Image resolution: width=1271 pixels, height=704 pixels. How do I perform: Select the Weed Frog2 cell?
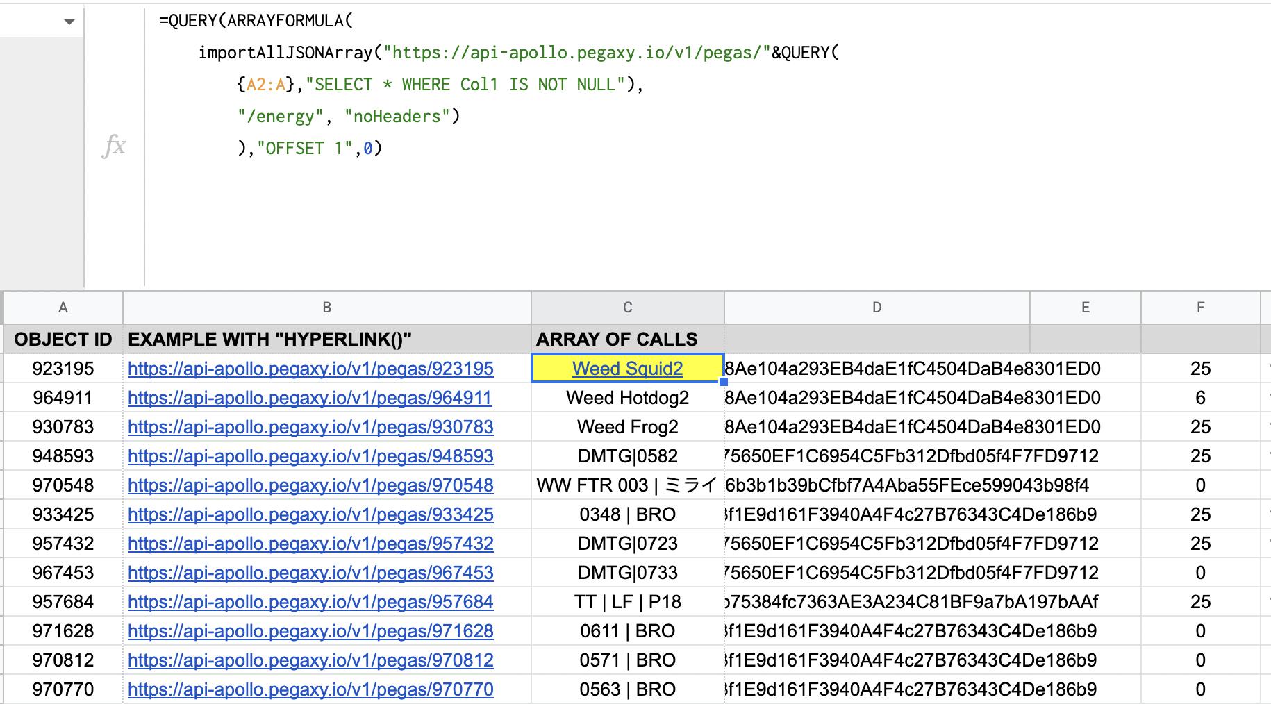pos(628,427)
